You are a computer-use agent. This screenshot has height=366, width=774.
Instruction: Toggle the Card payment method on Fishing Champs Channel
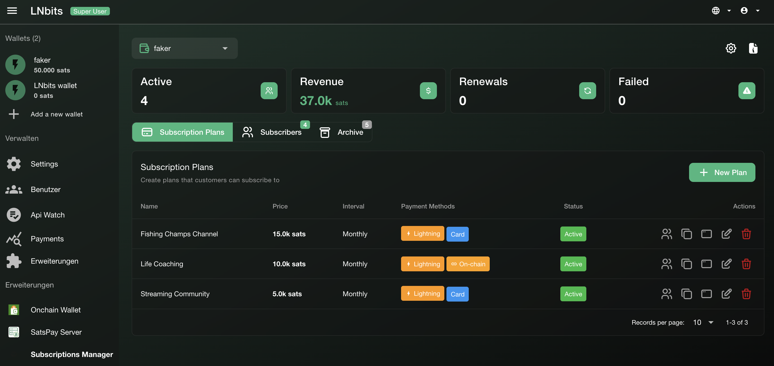[457, 234]
